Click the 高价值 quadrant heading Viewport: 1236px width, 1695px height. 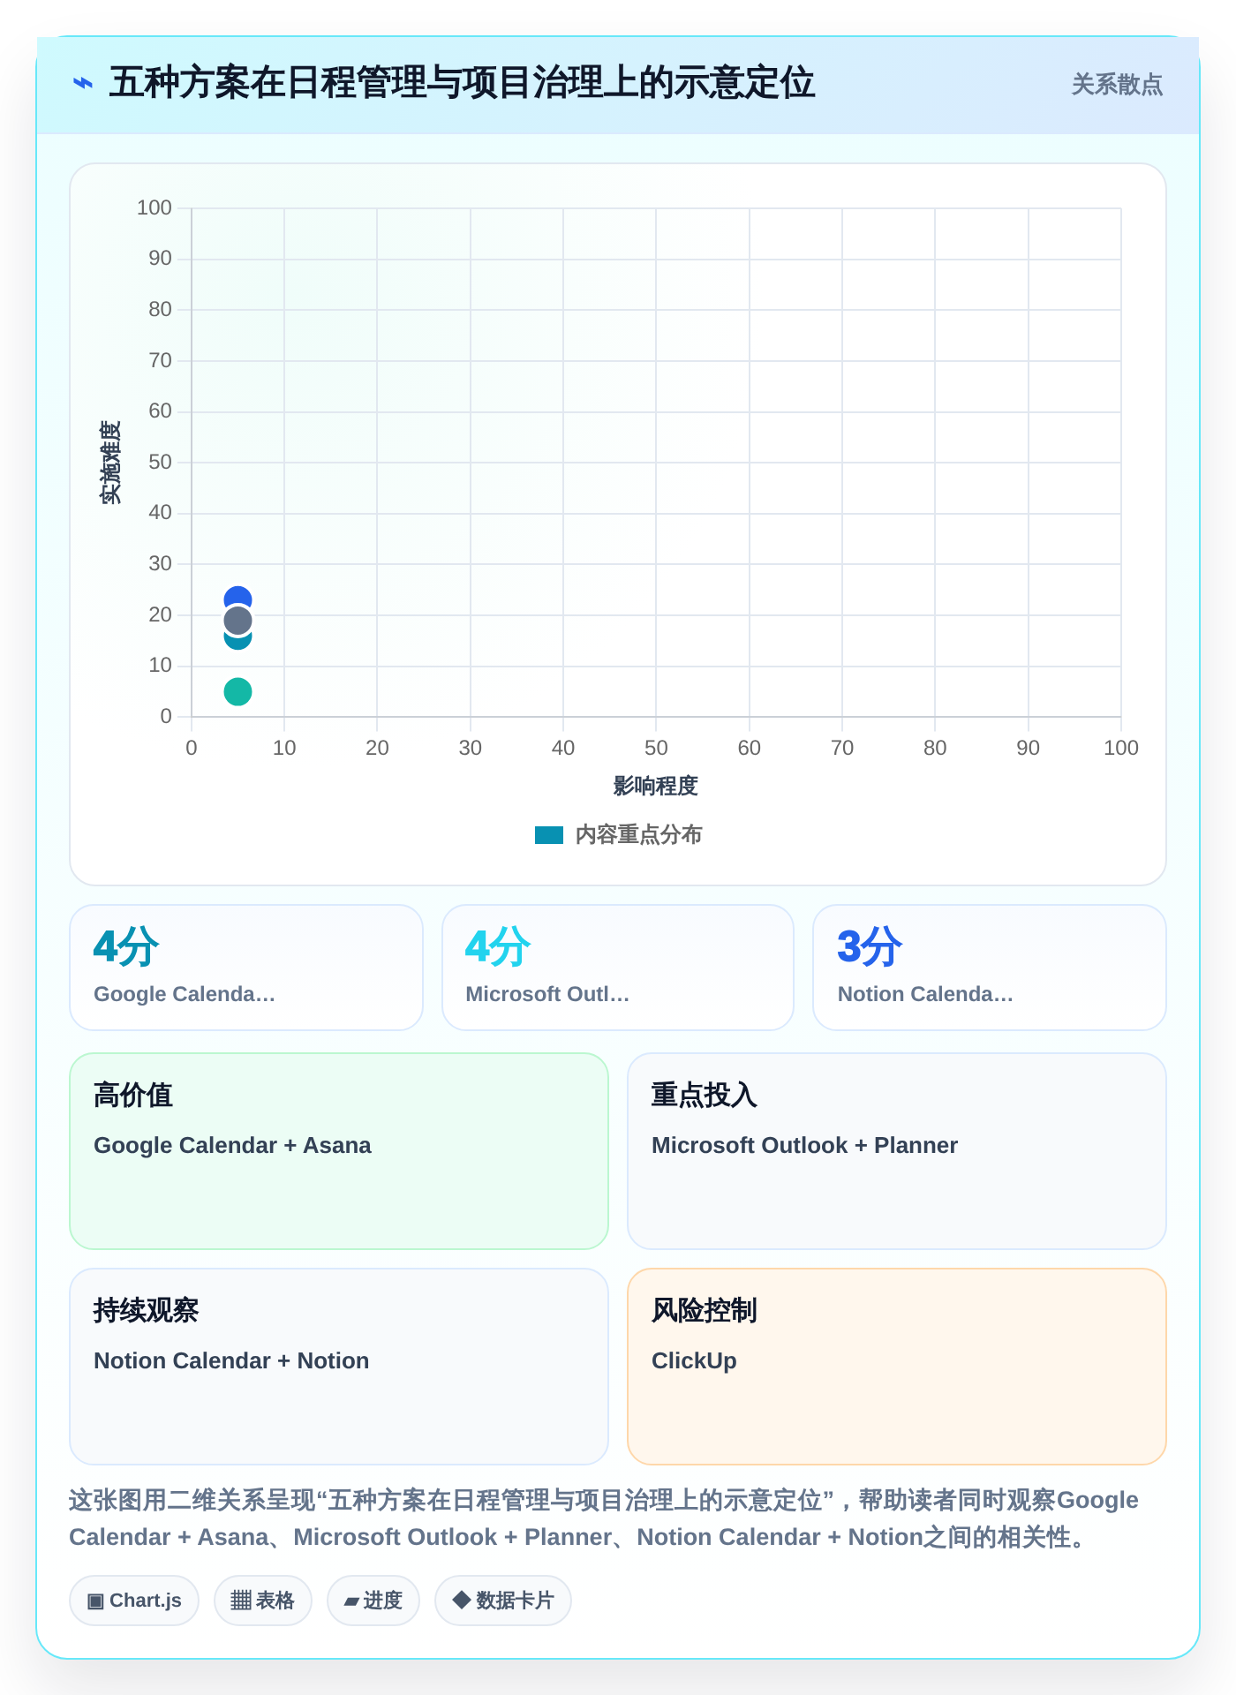133,1095
